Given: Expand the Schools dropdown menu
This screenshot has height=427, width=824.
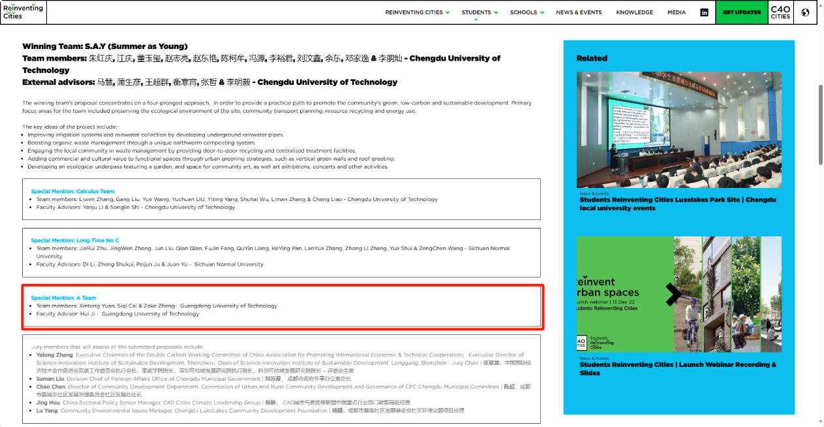Looking at the screenshot, I should click(526, 12).
